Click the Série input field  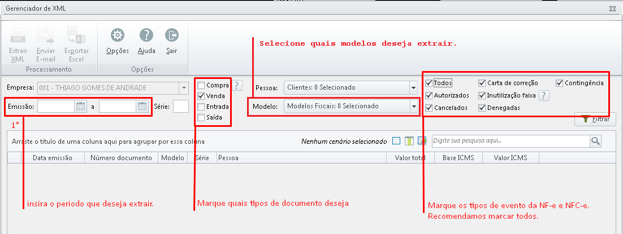point(181,107)
